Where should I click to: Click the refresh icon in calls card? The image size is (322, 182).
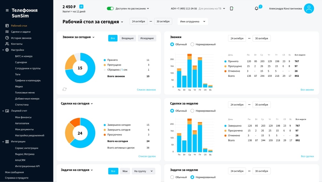pyautogui.click(x=65, y=89)
